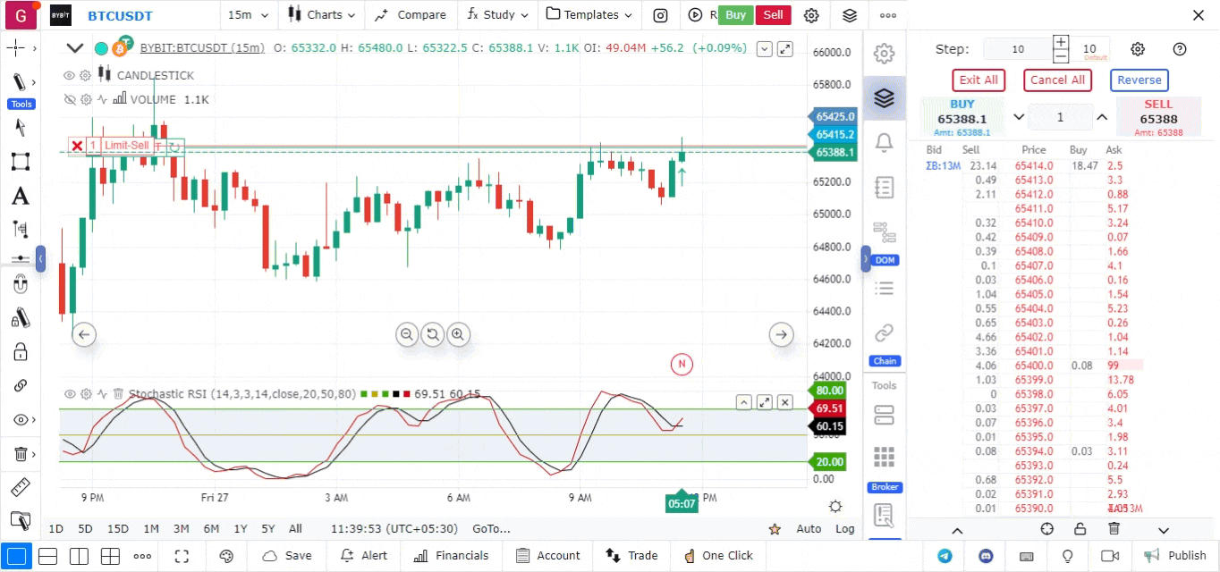The image size is (1220, 572).
Task: Click the Exit All button
Action: 979,80
